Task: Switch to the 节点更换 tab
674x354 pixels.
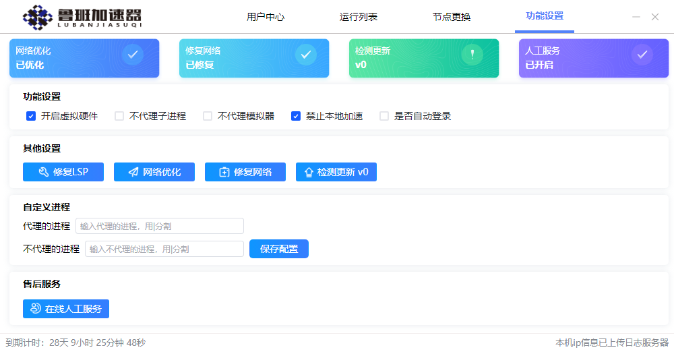Action: coord(452,17)
